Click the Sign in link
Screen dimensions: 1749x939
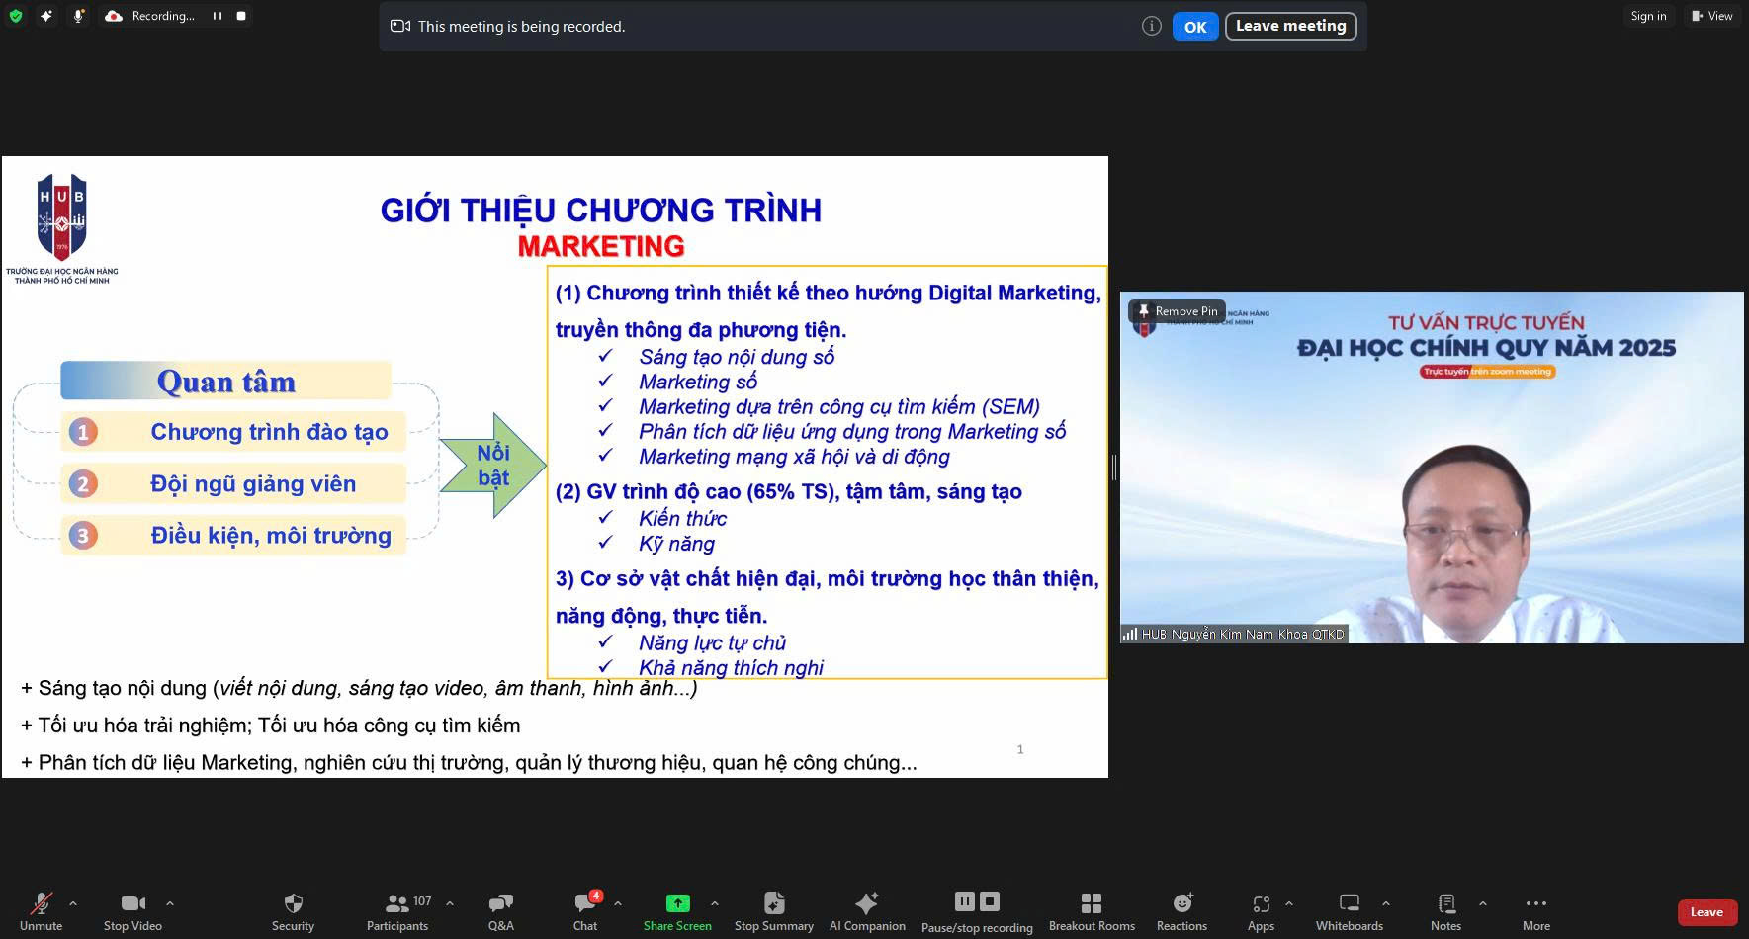click(x=1648, y=16)
